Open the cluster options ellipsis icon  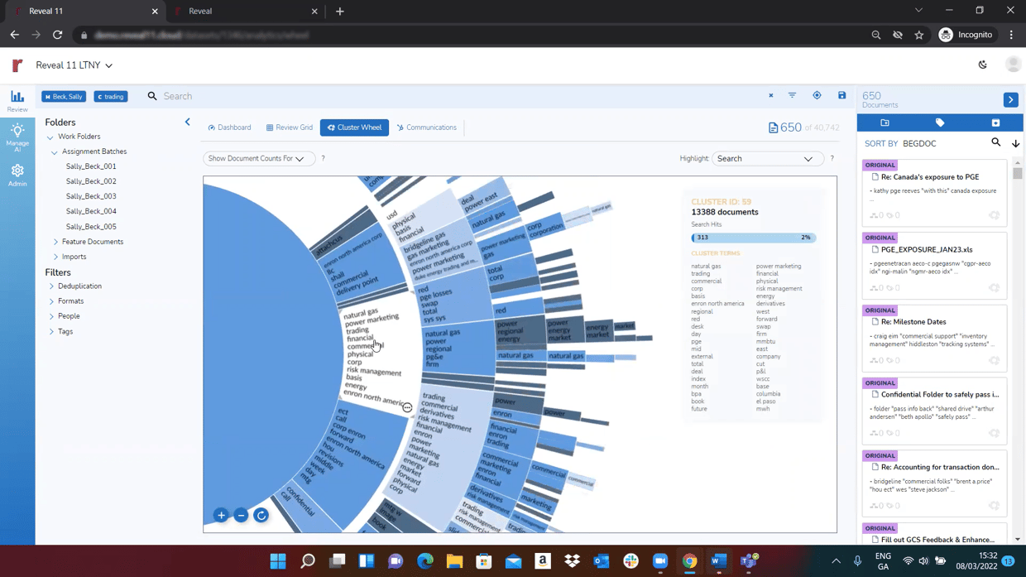(x=407, y=407)
